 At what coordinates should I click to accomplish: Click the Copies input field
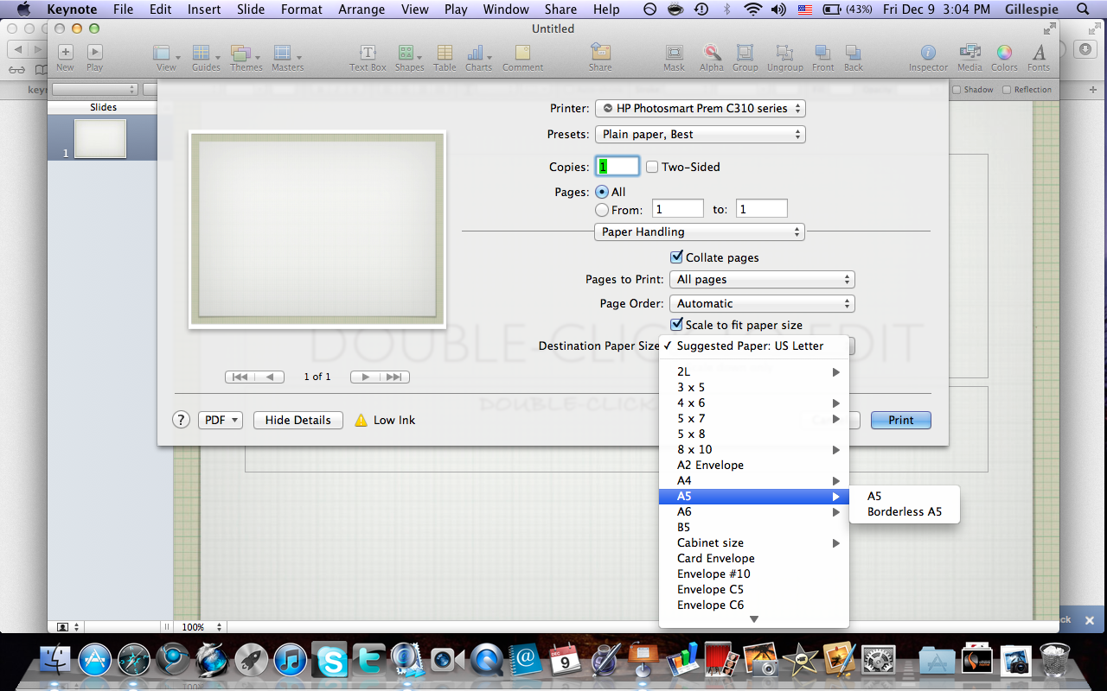click(x=617, y=167)
